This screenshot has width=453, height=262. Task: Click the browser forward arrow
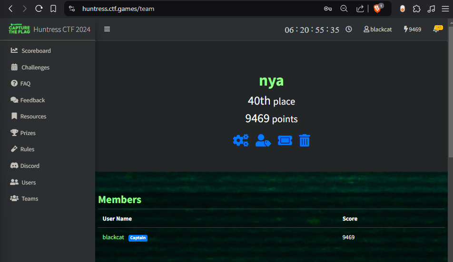click(x=25, y=9)
